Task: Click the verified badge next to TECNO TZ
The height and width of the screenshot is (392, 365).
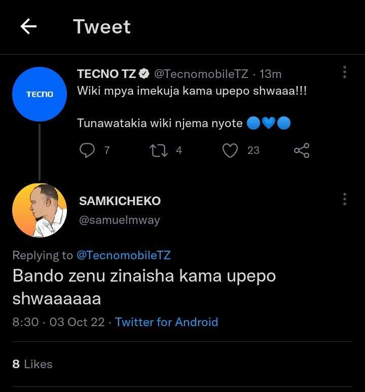Action: pyautogui.click(x=144, y=74)
